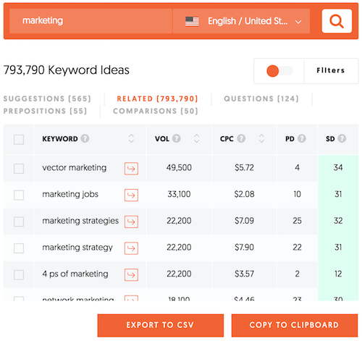
Task: Click the EXPORT TO CSV button
Action: tap(161, 325)
